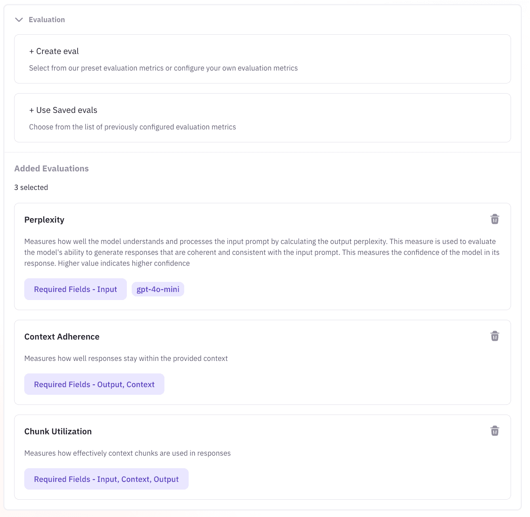The image size is (530, 517).
Task: Click Required Fields - Output, Context badge
Action: click(x=94, y=384)
